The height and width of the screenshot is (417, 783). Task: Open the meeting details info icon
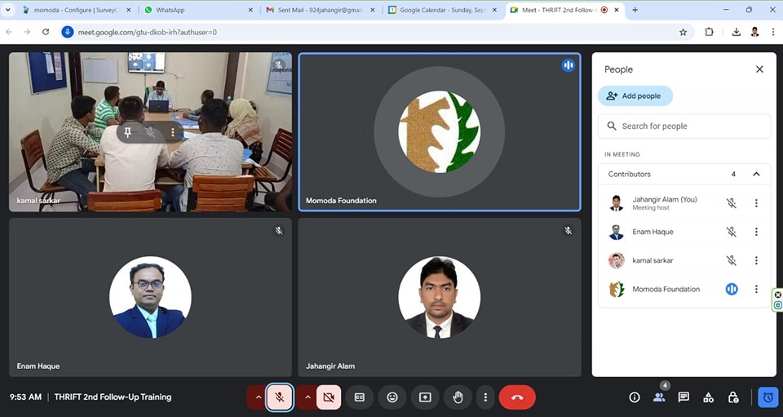(635, 397)
